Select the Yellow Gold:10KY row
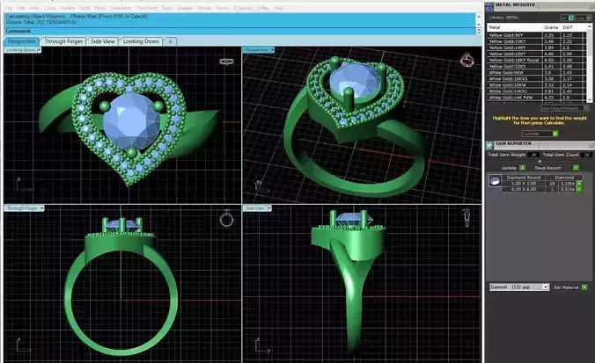This screenshot has width=595, height=363. [x=537, y=41]
